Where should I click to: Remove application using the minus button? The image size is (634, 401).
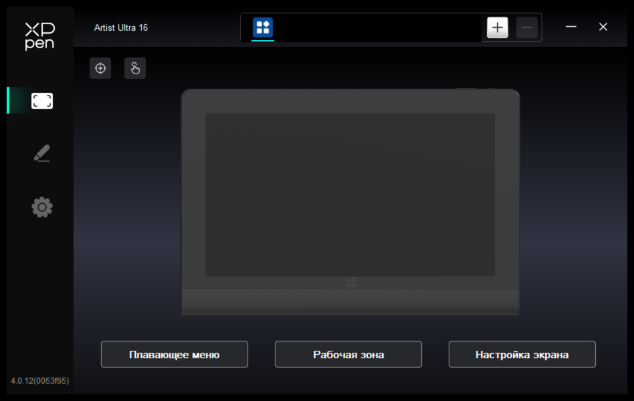click(527, 27)
